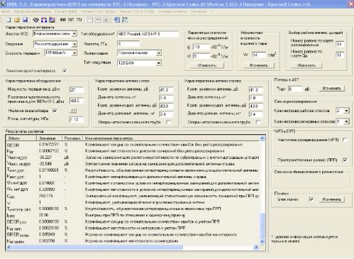Select the value 258.115 in results
Viewport: 354px width, 259px height.
(45, 196)
